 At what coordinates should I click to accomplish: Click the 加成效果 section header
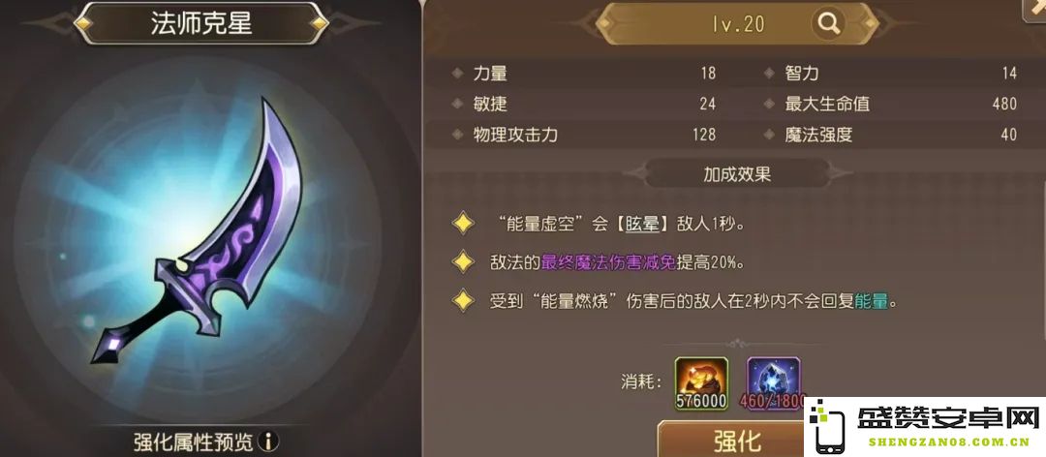tap(737, 174)
